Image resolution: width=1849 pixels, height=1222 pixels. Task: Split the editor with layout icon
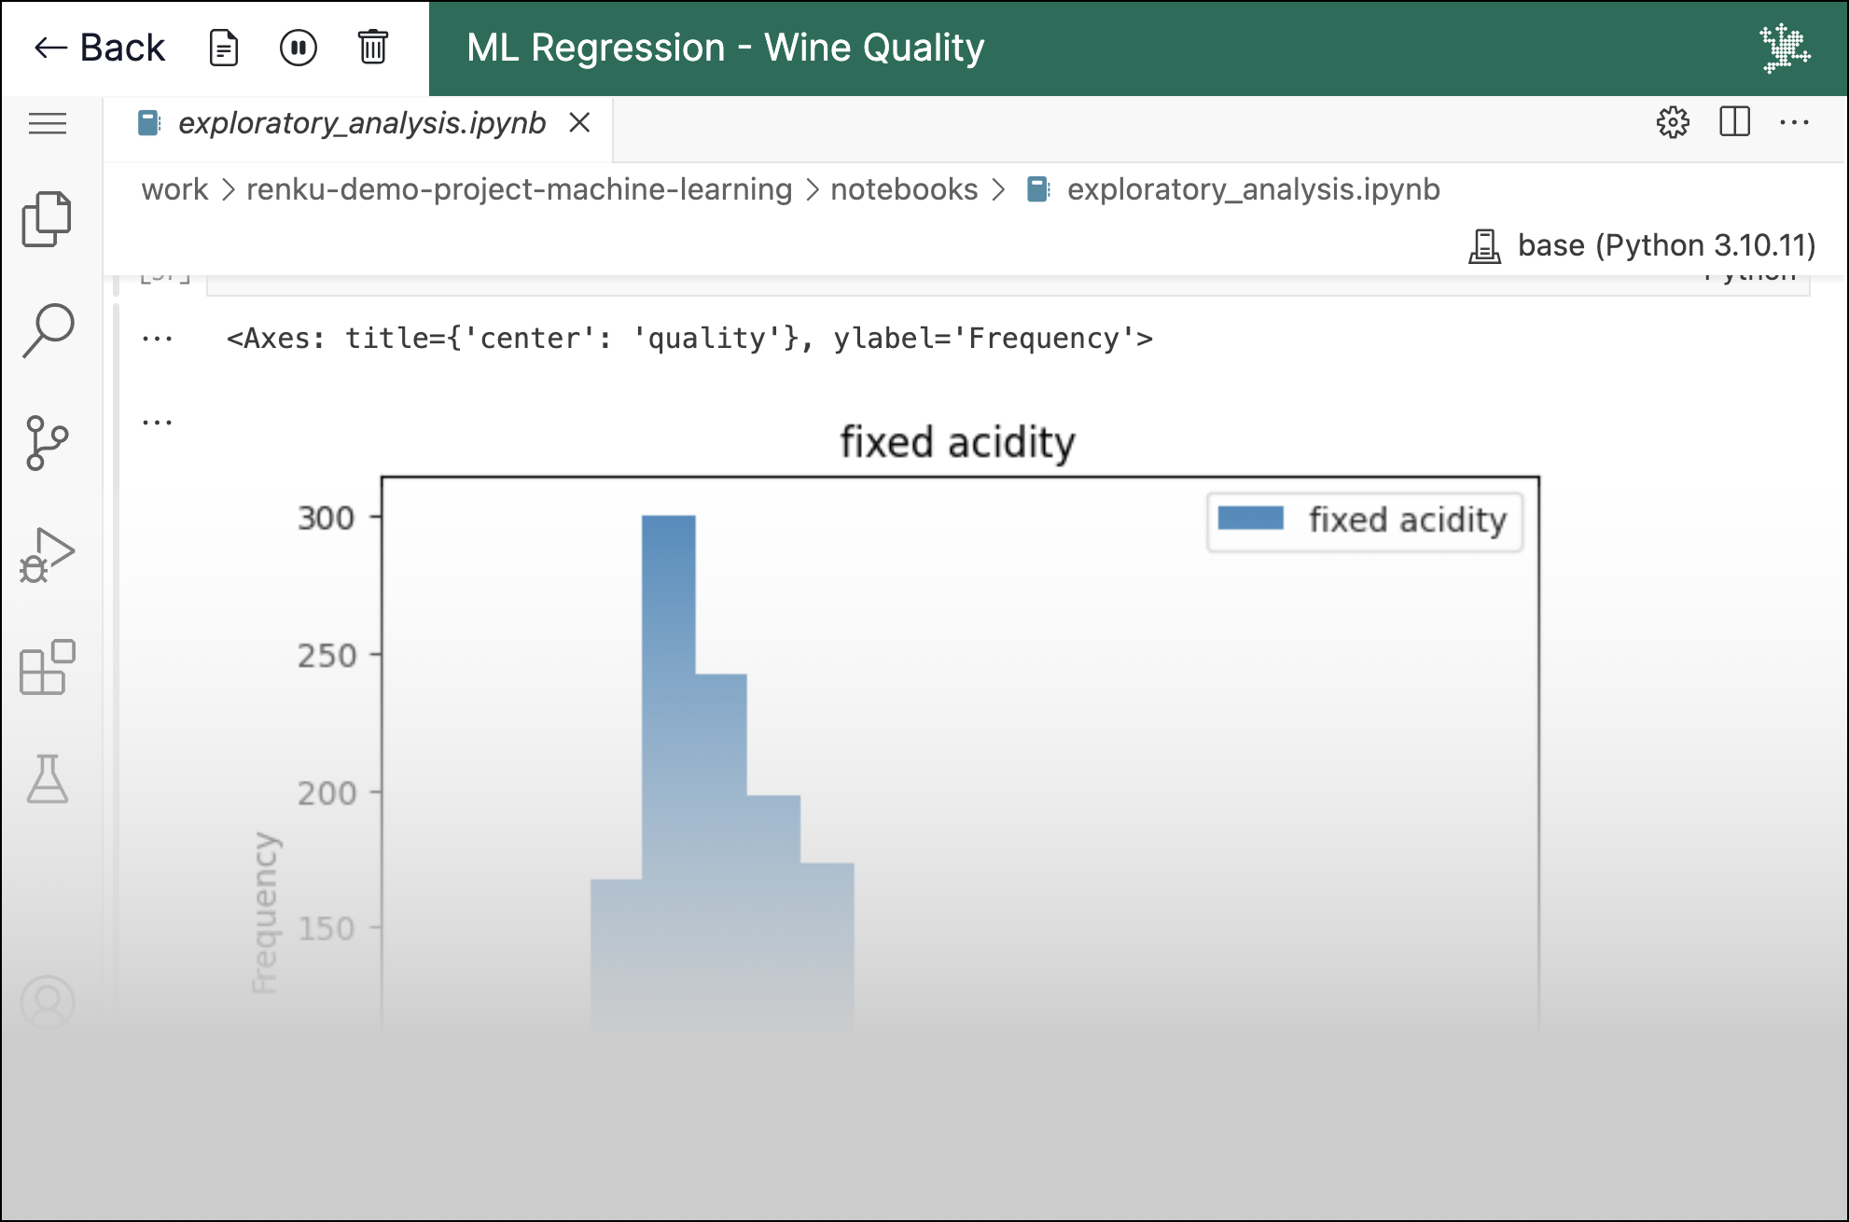[x=1734, y=122]
